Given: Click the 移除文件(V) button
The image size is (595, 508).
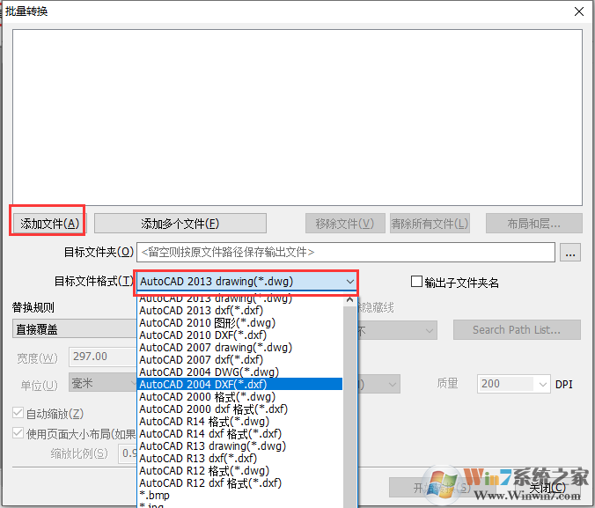Looking at the screenshot, I should (x=345, y=224).
